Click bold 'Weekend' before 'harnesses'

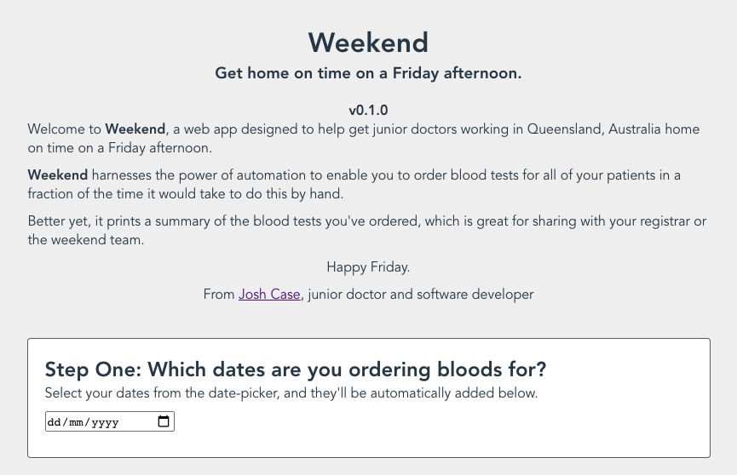[57, 175]
